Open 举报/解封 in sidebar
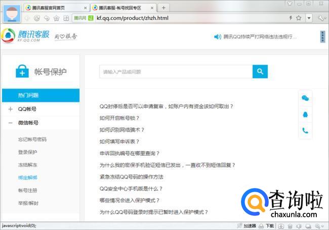The image size is (329, 230). pyautogui.click(x=28, y=203)
